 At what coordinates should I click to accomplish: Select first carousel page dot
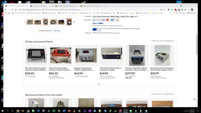coord(99,84)
